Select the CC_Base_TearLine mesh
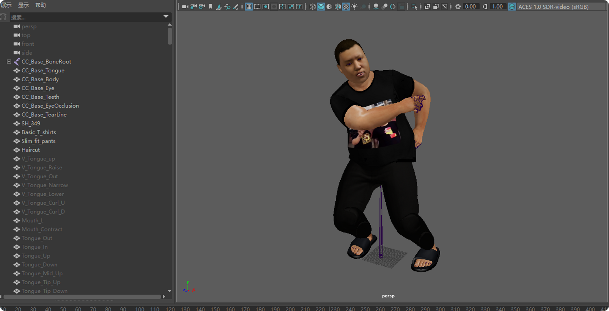The width and height of the screenshot is (609, 311). [44, 114]
